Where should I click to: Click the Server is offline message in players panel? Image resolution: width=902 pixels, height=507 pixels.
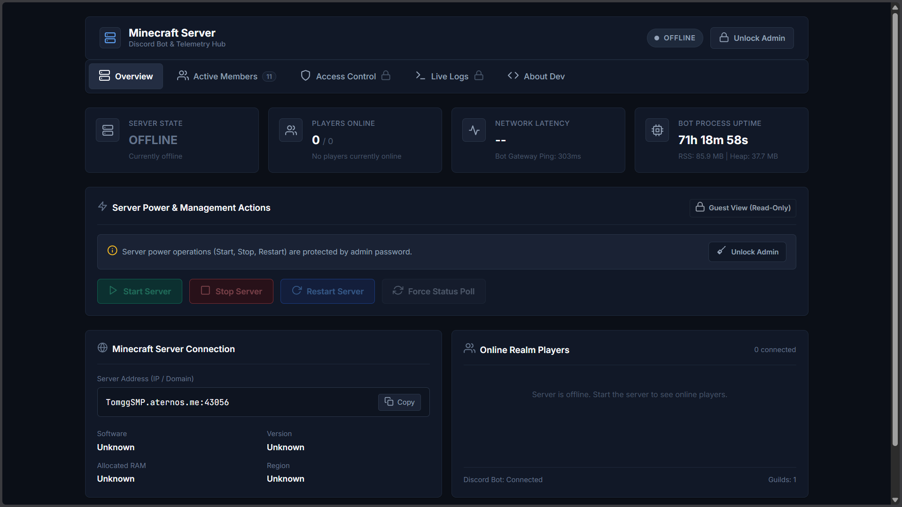630,395
